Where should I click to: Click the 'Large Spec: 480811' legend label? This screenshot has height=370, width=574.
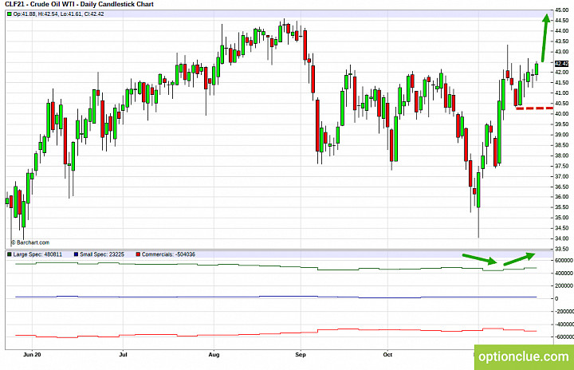coord(37,254)
